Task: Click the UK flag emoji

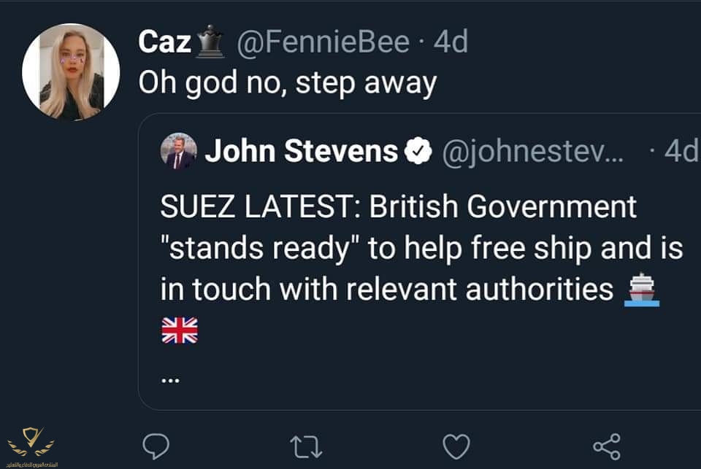Action: coord(179,331)
